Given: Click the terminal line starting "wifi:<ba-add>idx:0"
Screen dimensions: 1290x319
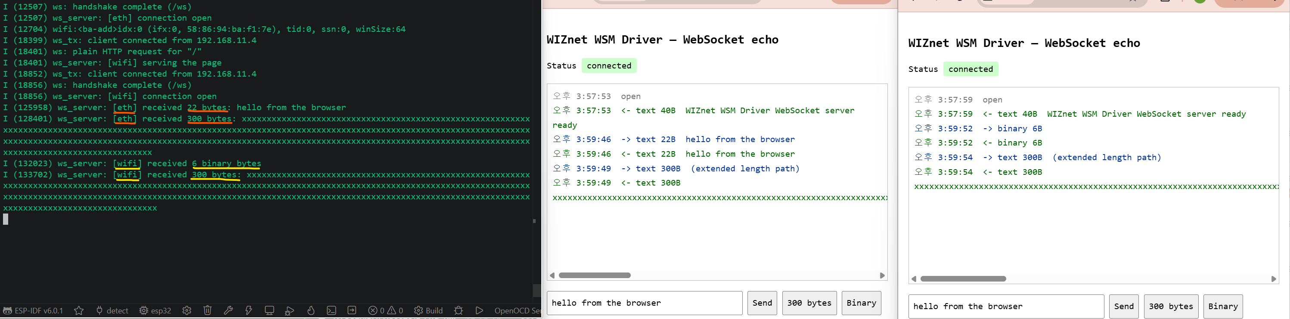Looking at the screenshot, I should (205, 29).
